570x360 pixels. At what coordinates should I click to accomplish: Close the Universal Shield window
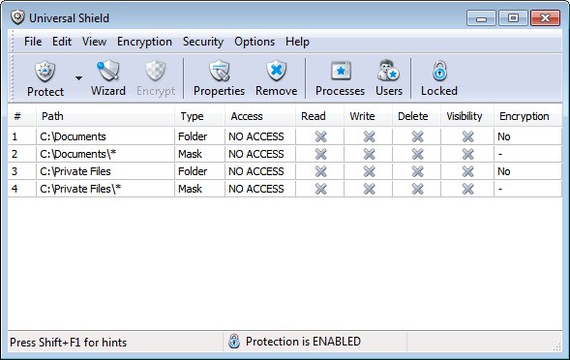(545, 17)
